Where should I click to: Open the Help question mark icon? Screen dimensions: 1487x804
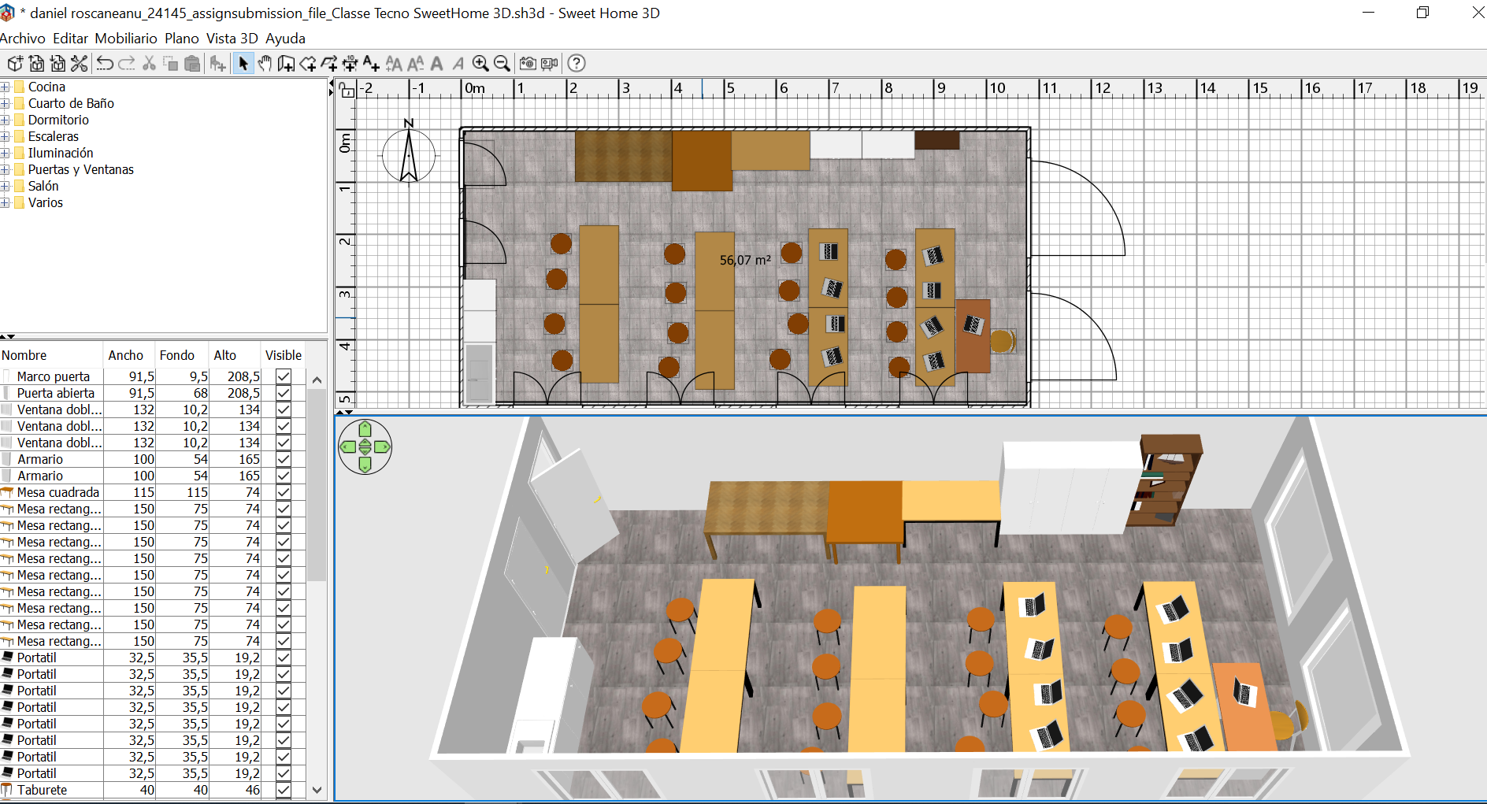pos(577,64)
